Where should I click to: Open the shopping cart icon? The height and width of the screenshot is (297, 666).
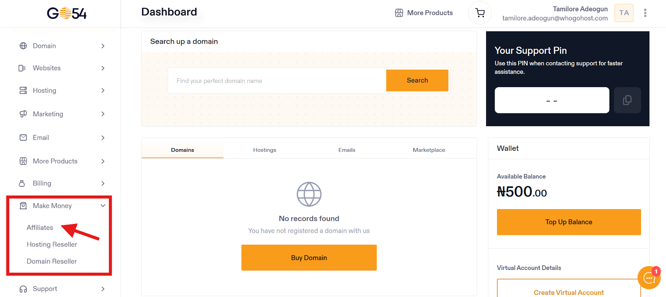[480, 13]
